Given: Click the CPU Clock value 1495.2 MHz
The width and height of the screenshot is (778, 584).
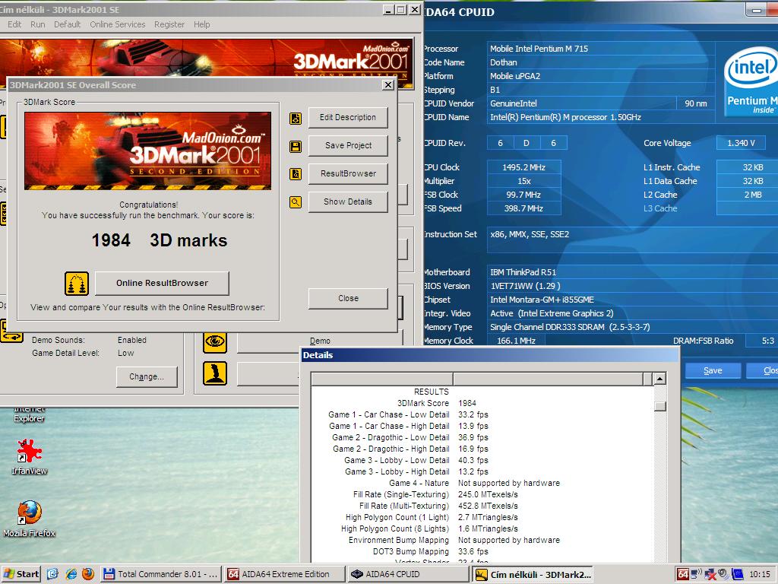Looking at the screenshot, I should click(524, 167).
